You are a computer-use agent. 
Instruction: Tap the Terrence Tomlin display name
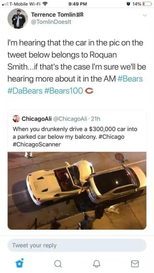click(53, 15)
